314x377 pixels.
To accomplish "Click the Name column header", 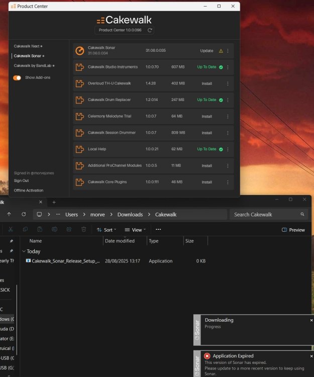I will coord(36,241).
